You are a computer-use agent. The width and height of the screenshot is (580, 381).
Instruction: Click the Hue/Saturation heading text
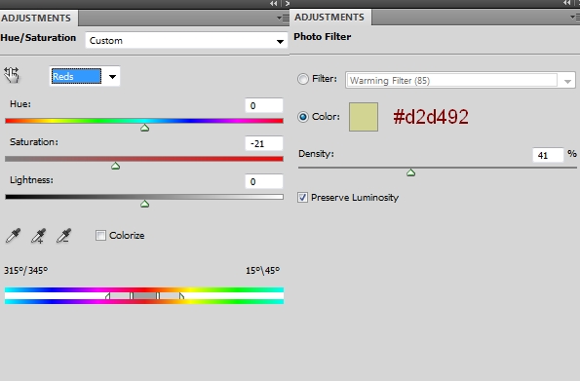point(38,38)
